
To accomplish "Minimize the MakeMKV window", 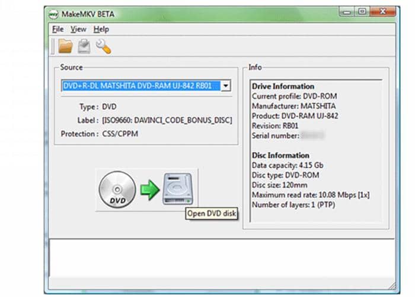I will (x=347, y=12).
